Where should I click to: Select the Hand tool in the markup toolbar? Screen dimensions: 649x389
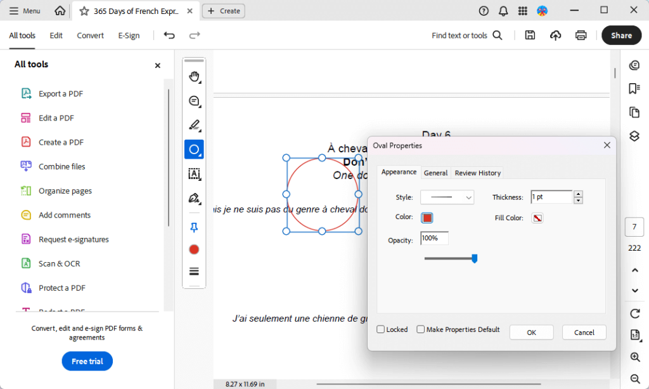(194, 76)
